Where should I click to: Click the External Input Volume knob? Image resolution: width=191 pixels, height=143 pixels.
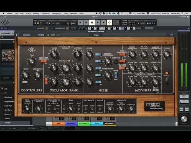[108, 61]
